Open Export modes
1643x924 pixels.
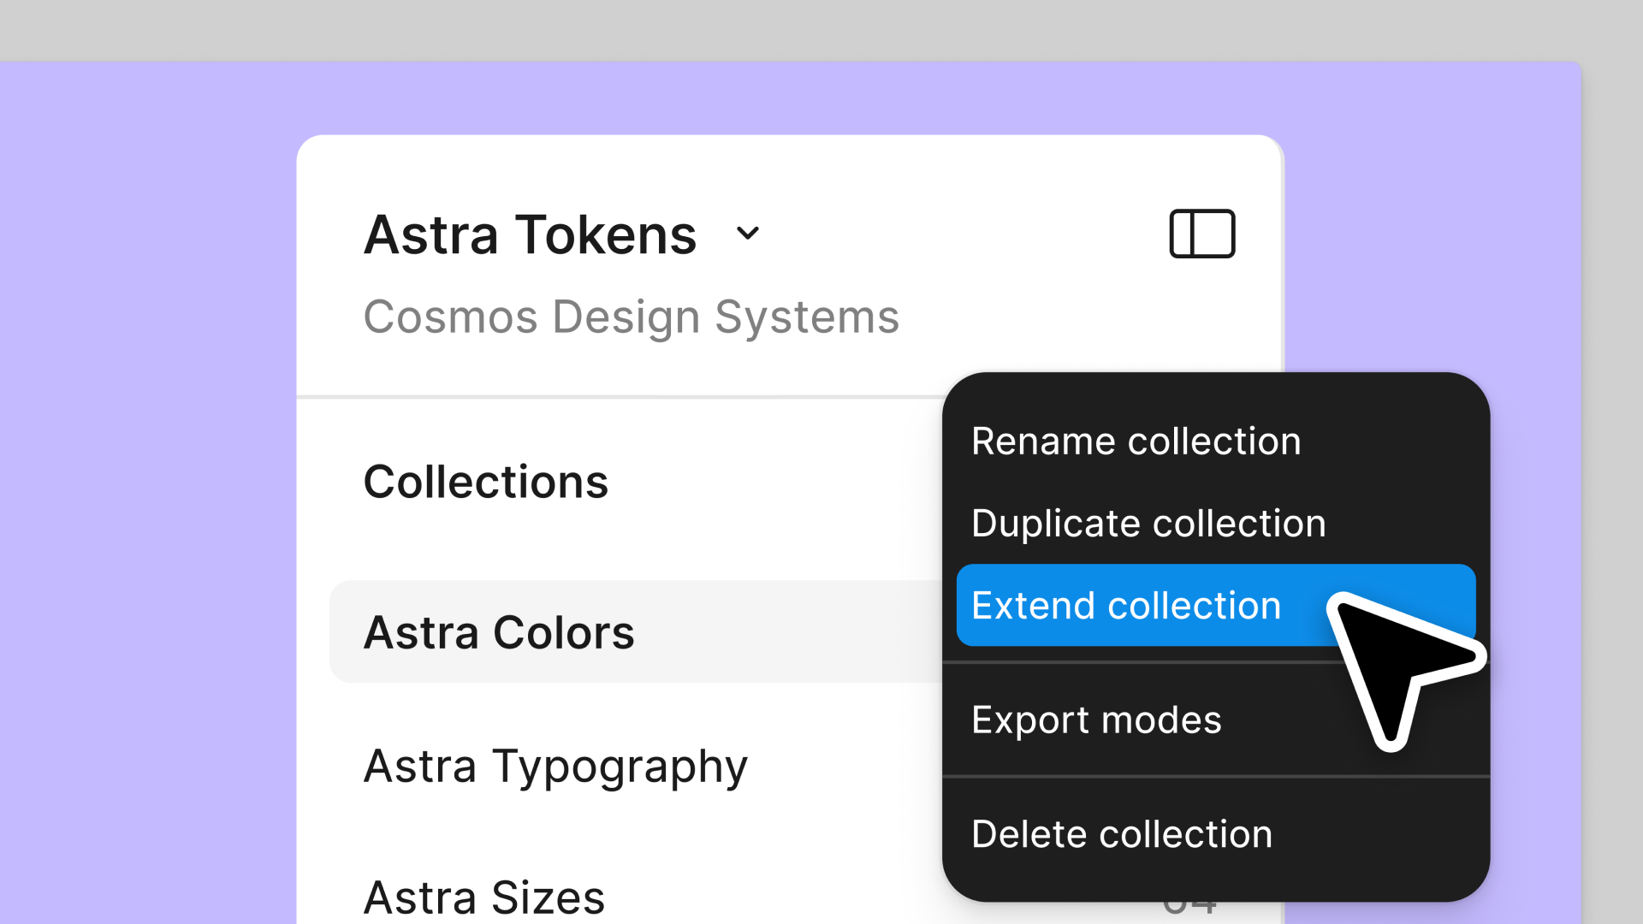1096,719
